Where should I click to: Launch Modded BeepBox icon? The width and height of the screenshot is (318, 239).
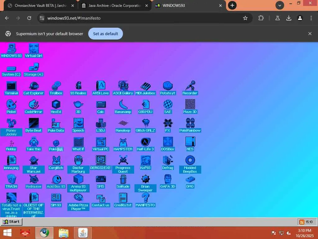pyautogui.click(x=190, y=165)
